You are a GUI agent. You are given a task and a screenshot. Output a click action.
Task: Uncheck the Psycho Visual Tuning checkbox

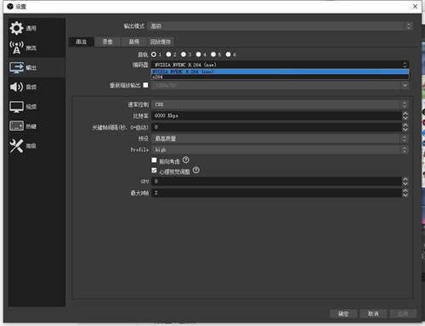tap(154, 171)
